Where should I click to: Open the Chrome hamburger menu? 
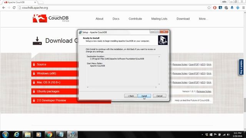pyautogui.click(x=243, y=8)
